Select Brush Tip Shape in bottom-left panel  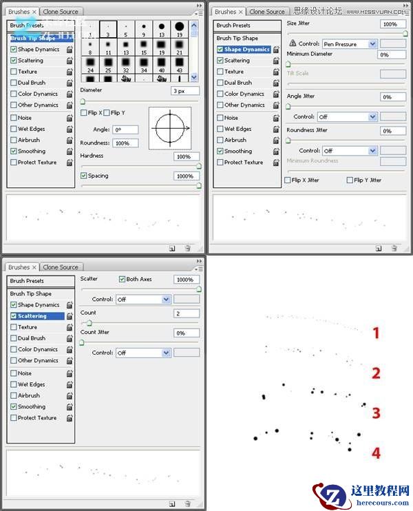(x=30, y=293)
